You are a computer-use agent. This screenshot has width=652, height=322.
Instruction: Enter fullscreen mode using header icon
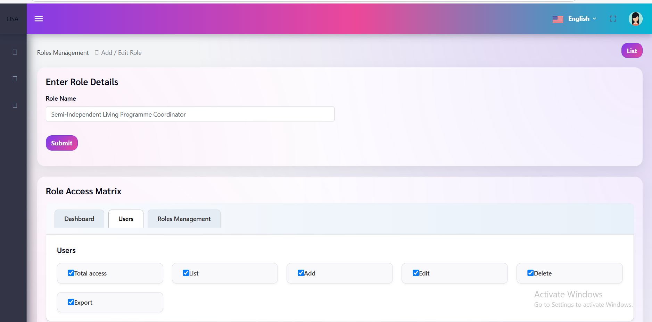point(613,19)
